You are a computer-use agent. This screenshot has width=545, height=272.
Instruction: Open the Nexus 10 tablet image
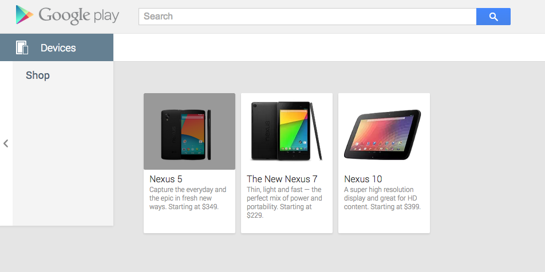coord(384,131)
